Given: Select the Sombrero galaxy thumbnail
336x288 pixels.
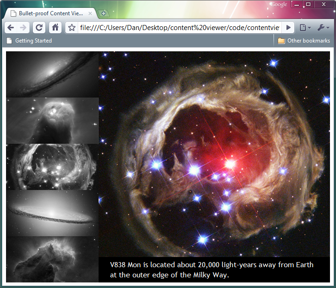Looking at the screenshot, I should pyautogui.click(x=52, y=213).
